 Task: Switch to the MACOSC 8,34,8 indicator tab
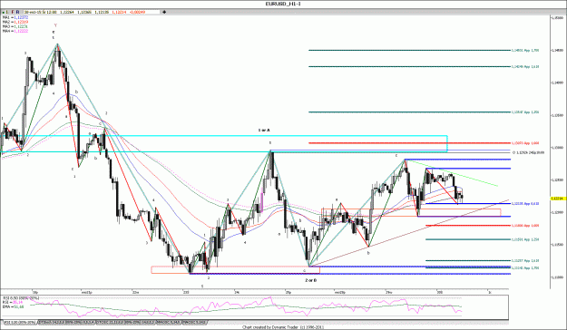[168, 322]
